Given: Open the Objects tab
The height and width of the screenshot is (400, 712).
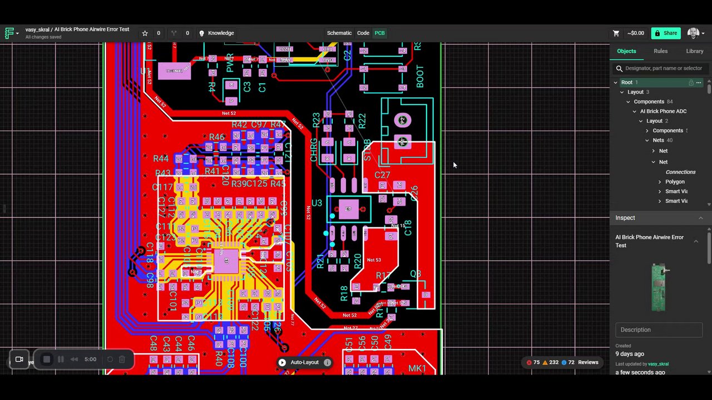Looking at the screenshot, I should 626,51.
